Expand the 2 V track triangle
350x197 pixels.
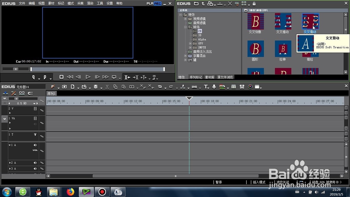[10, 113]
